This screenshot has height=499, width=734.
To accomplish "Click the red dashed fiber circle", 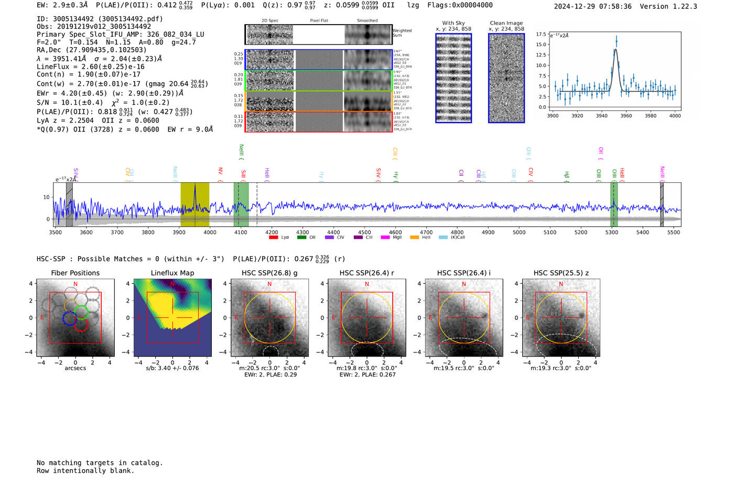I will [81, 325].
